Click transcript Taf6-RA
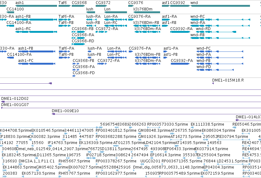The width and height of the screenshot is (261, 178). pyautogui.click(x=65, y=20)
